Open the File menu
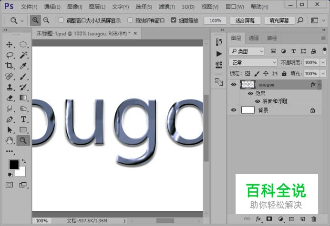The image size is (330, 226). (x=29, y=7)
